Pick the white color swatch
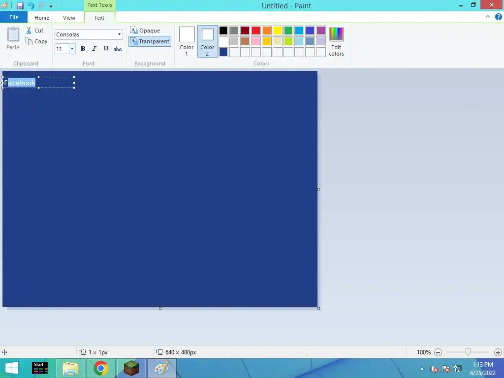This screenshot has height=378, width=504. (x=223, y=41)
